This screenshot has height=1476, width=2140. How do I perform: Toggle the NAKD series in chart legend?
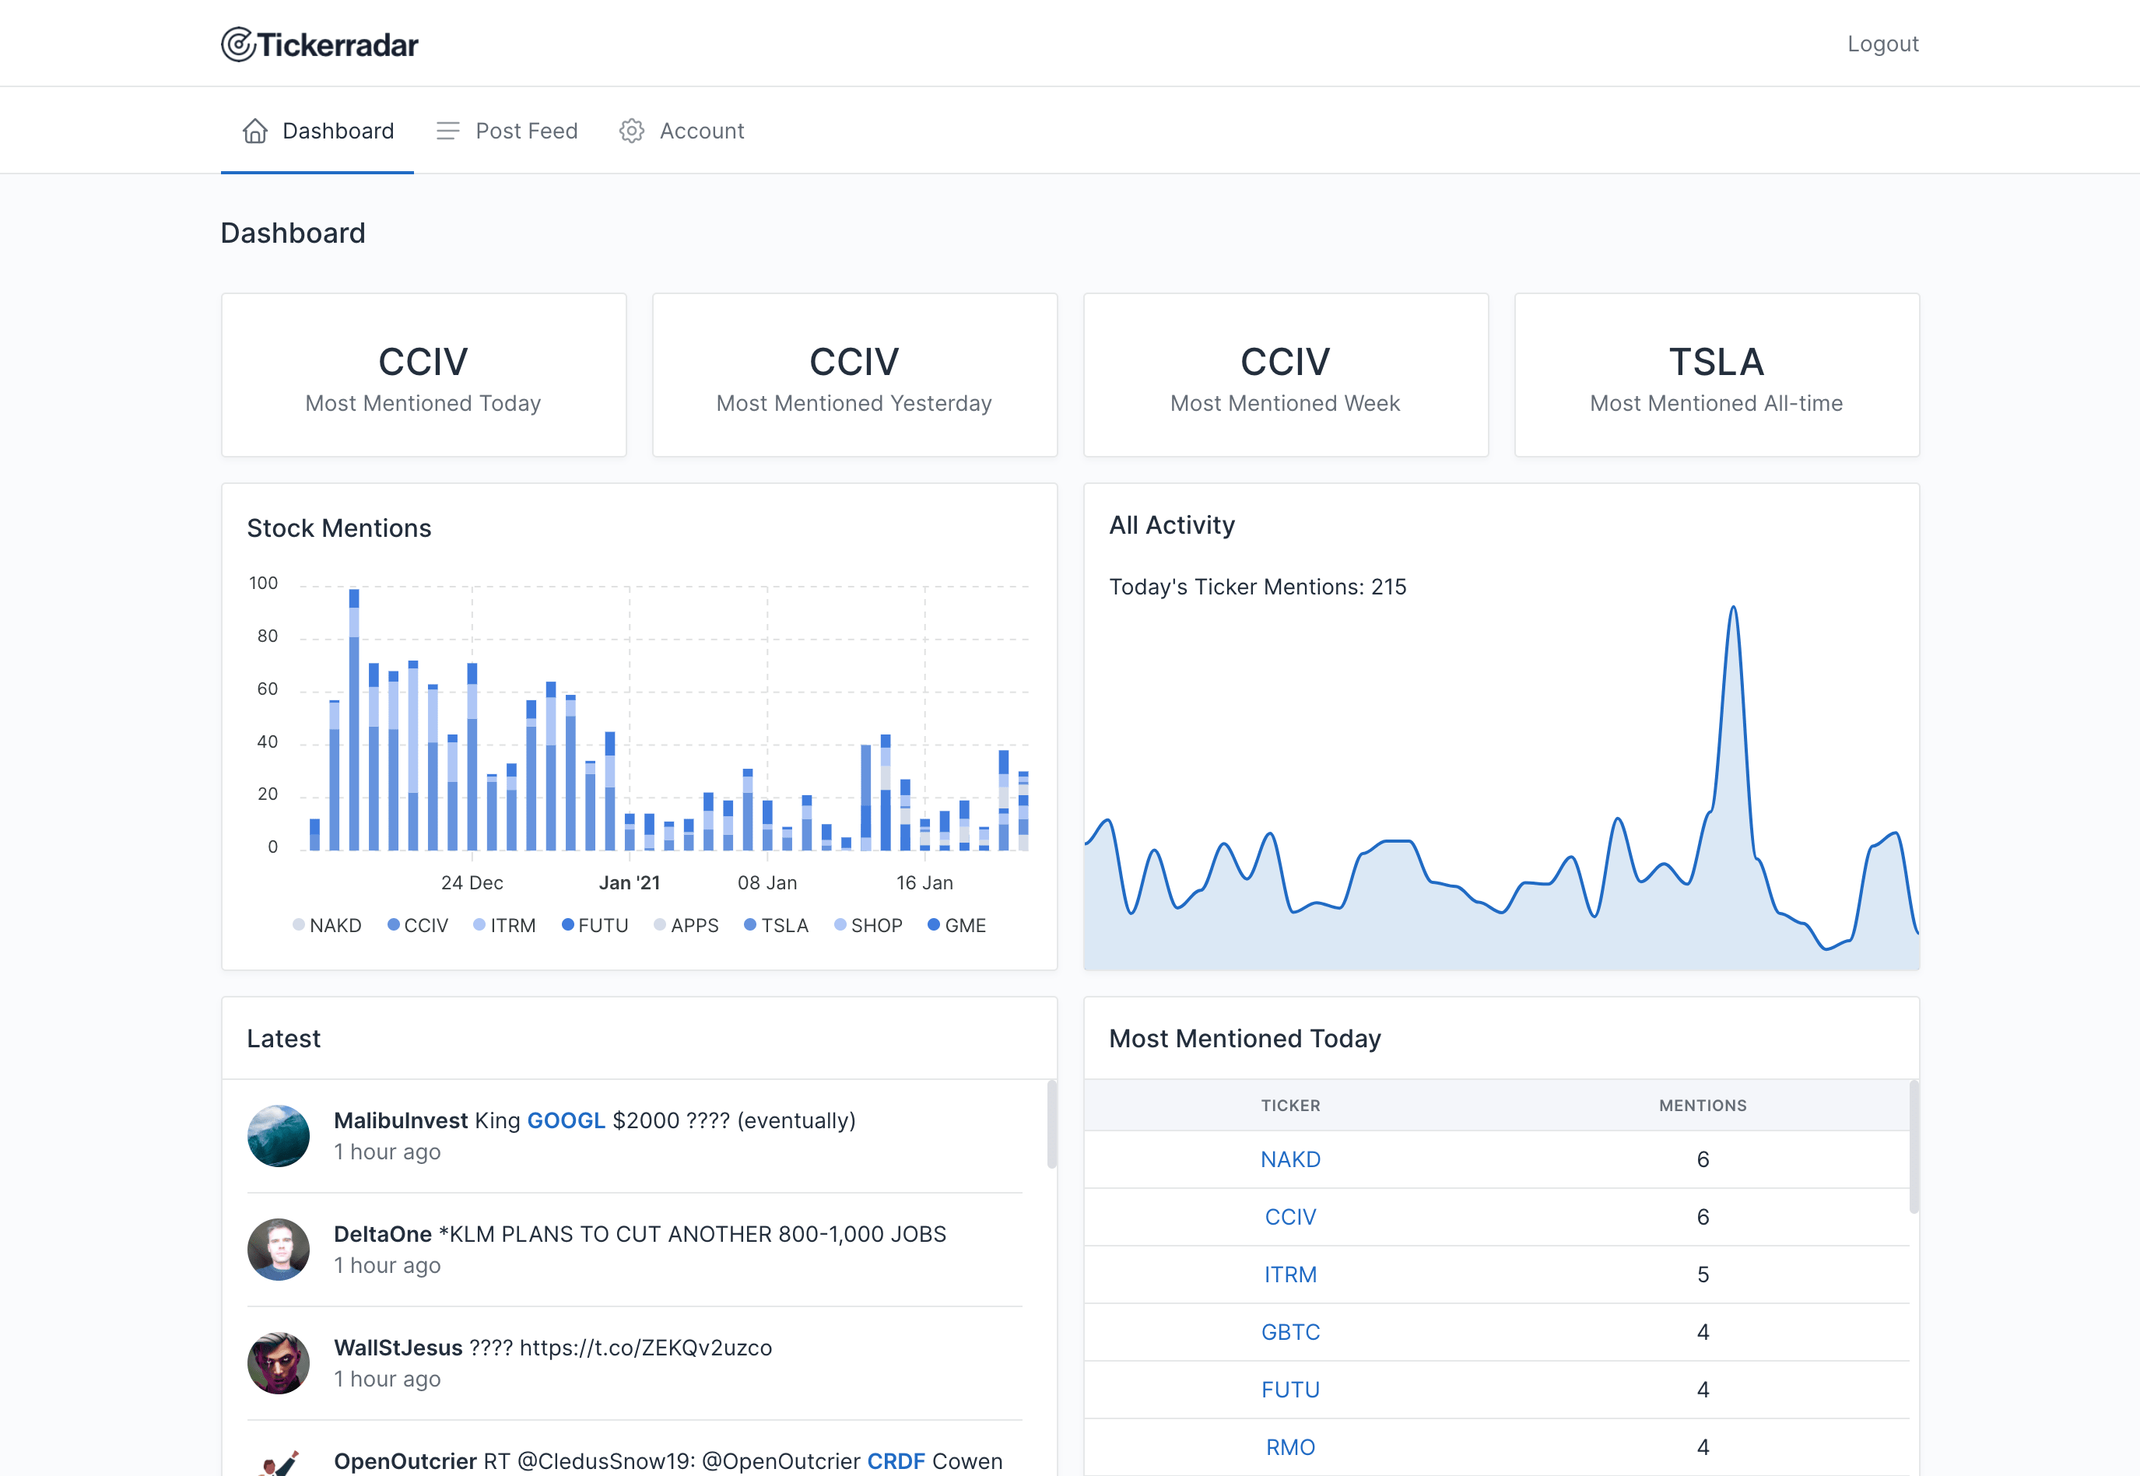click(x=327, y=925)
